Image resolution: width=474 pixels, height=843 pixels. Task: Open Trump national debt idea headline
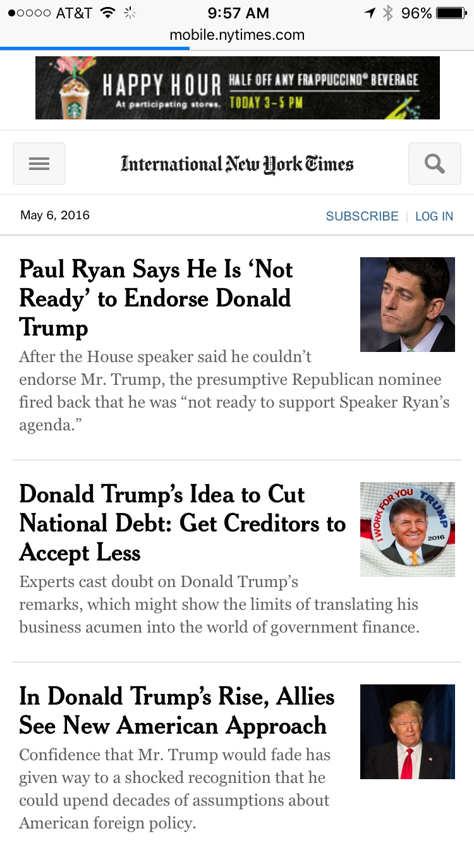(182, 523)
